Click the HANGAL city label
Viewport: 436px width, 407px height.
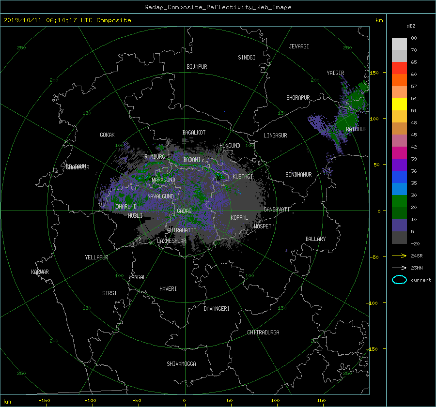[137, 277]
